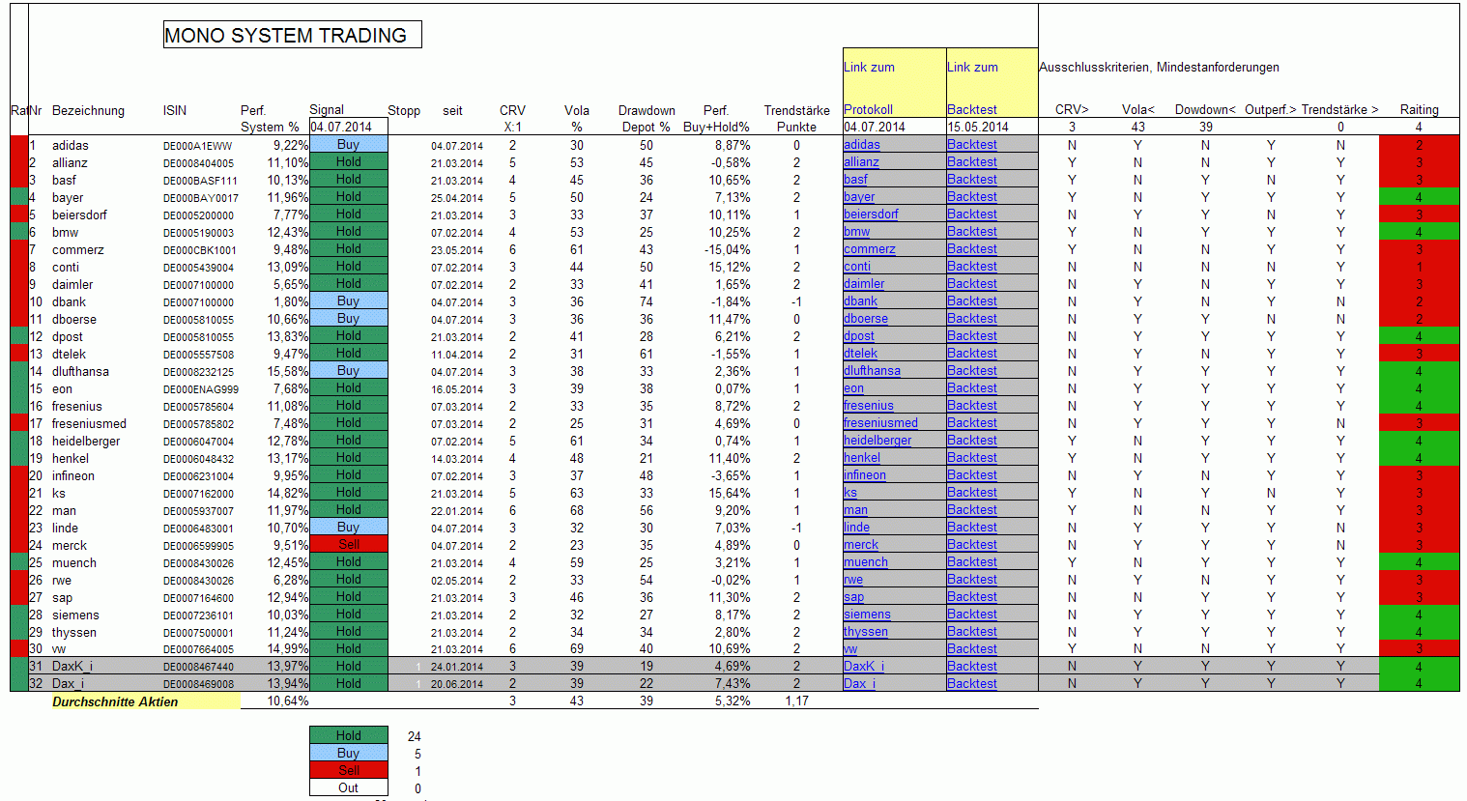Click the Sell signal cell for merck

(x=349, y=545)
